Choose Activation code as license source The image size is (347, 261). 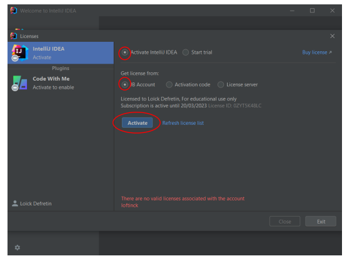[169, 85]
